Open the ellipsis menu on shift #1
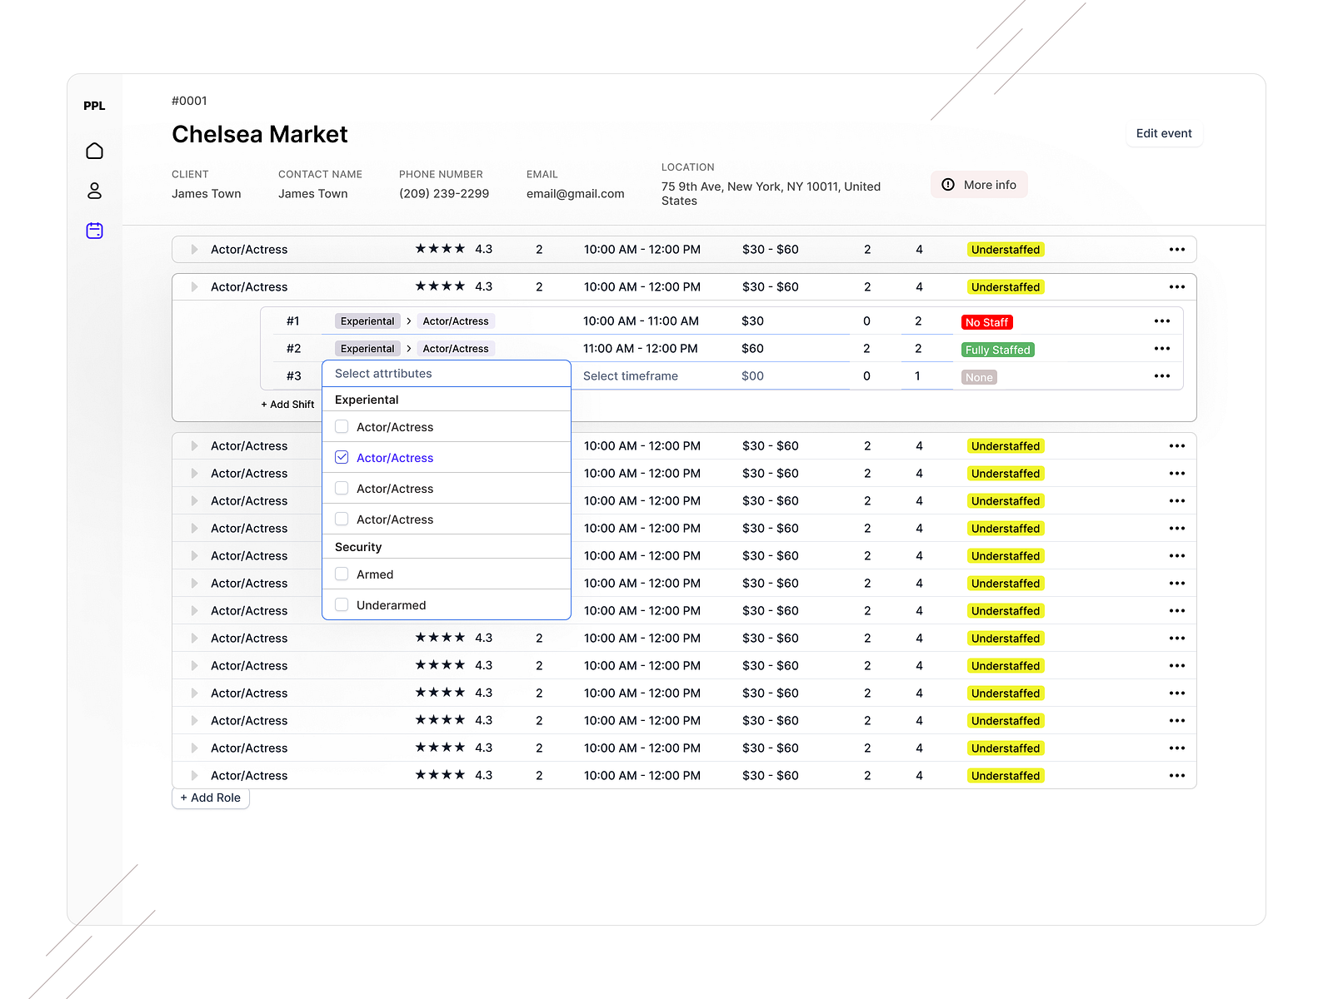This screenshot has width=1333, height=999. click(1162, 321)
